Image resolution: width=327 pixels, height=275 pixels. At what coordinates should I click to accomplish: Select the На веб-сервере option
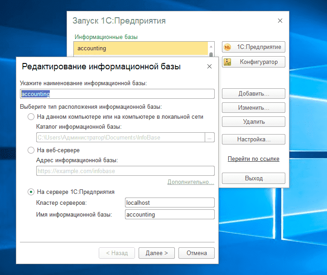click(x=31, y=150)
